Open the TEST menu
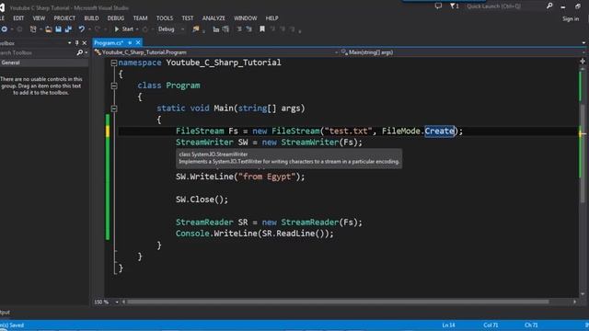 pyautogui.click(x=188, y=18)
